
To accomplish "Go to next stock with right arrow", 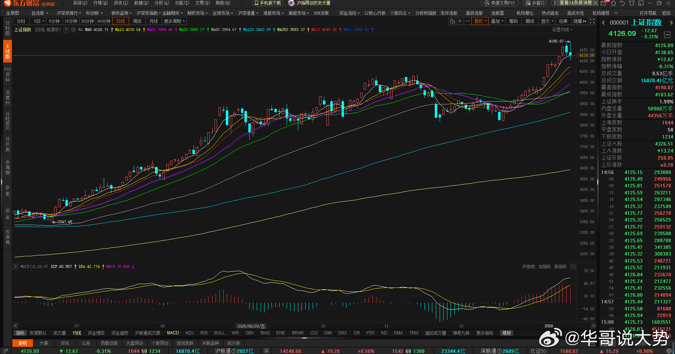I will click(671, 23).
